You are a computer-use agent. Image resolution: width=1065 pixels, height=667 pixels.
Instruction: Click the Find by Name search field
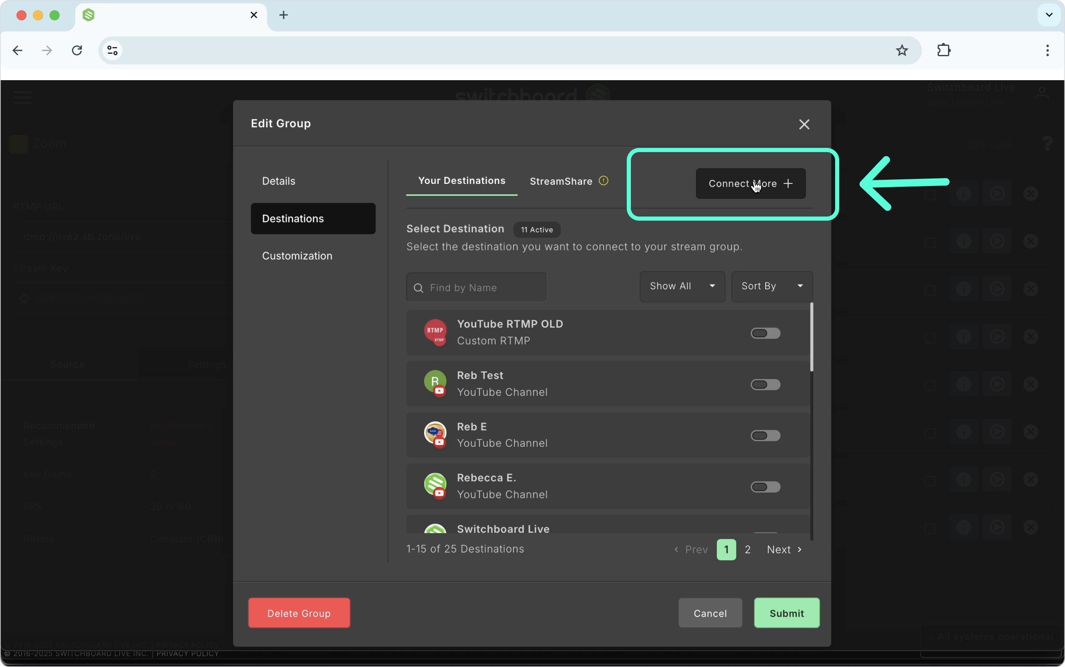476,287
